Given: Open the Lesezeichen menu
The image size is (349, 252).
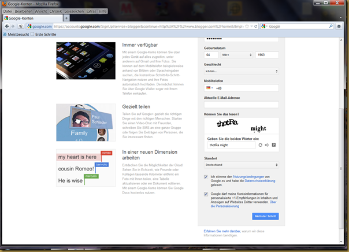Looking at the screenshot, I should pyautogui.click(x=74, y=11).
